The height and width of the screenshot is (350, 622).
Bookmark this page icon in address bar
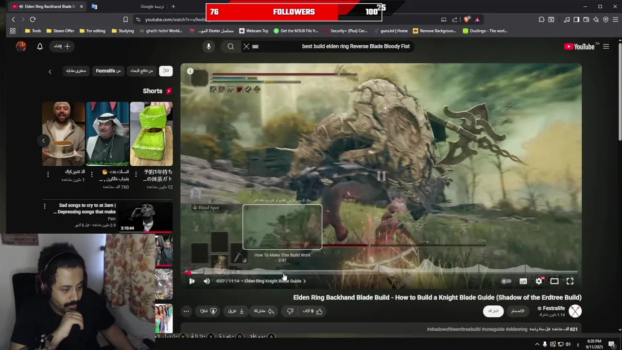(125, 19)
